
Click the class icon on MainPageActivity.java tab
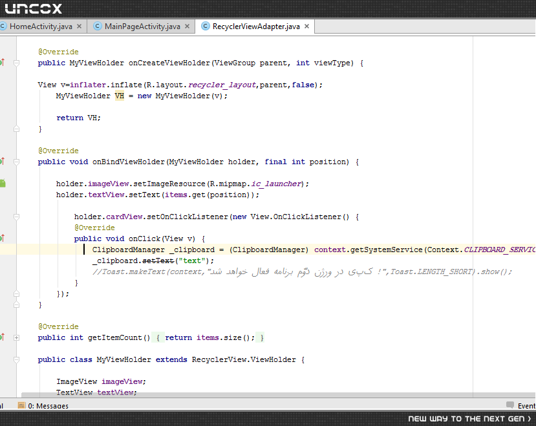point(98,27)
